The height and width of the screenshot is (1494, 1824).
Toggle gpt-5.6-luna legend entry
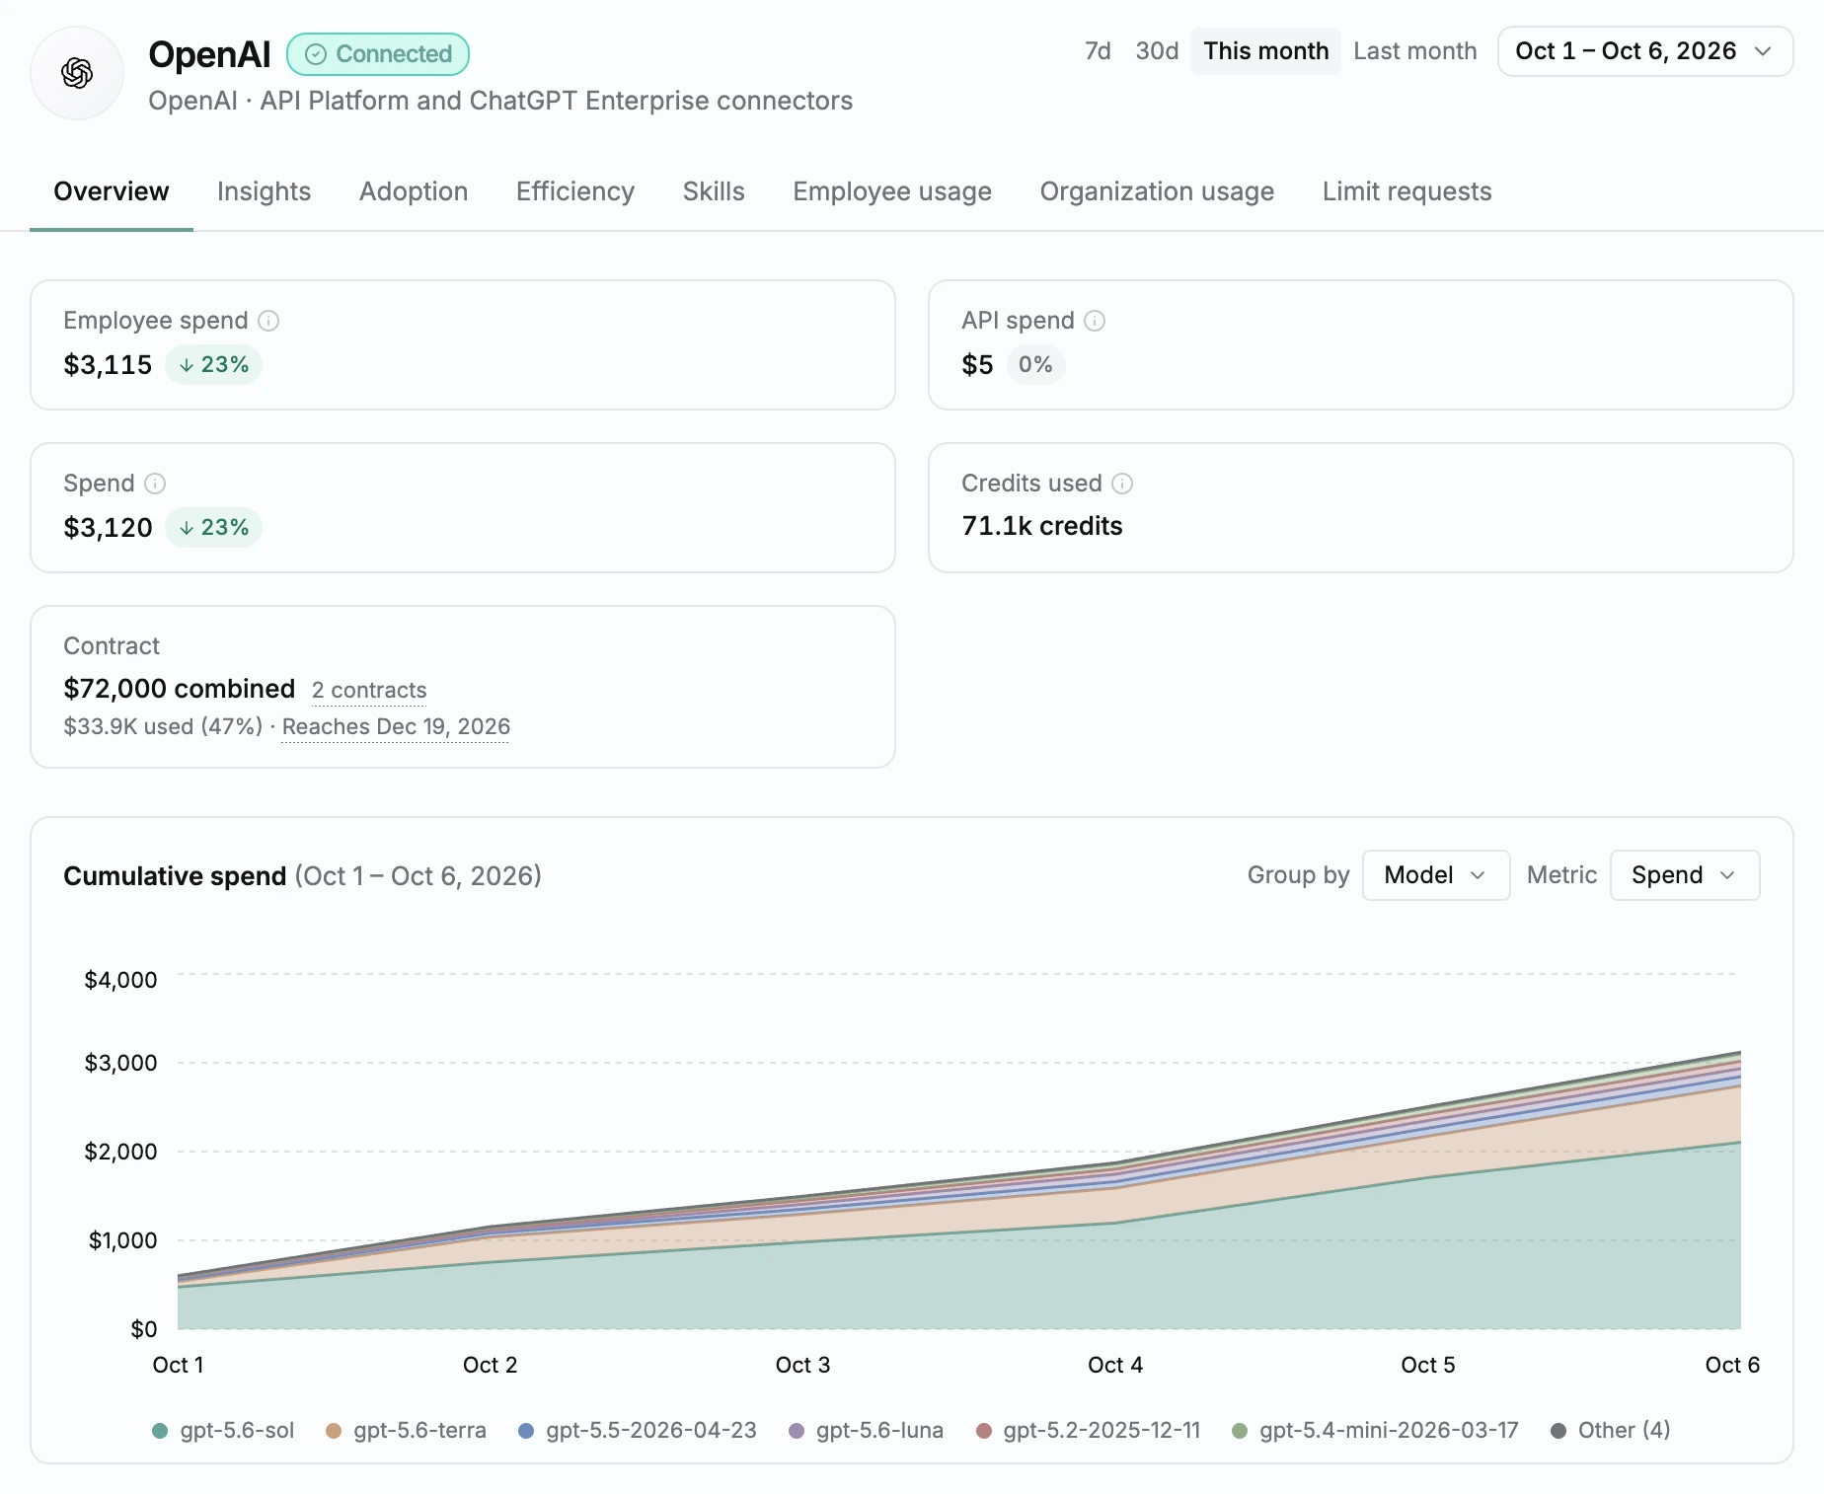(x=867, y=1431)
